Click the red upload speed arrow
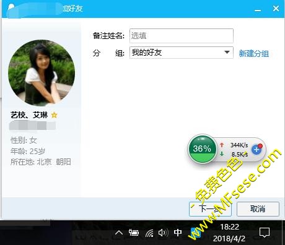 222,145
